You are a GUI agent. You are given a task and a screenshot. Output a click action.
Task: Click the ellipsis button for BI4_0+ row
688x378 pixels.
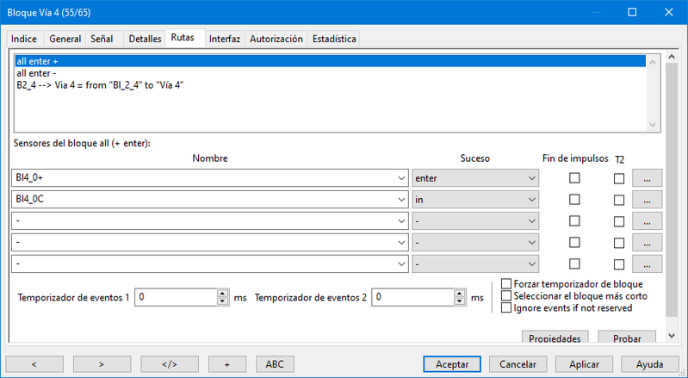click(647, 178)
